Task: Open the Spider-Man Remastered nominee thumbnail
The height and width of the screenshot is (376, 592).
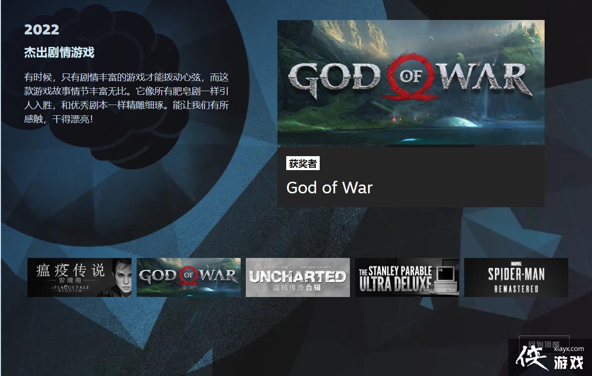Action: [x=516, y=277]
